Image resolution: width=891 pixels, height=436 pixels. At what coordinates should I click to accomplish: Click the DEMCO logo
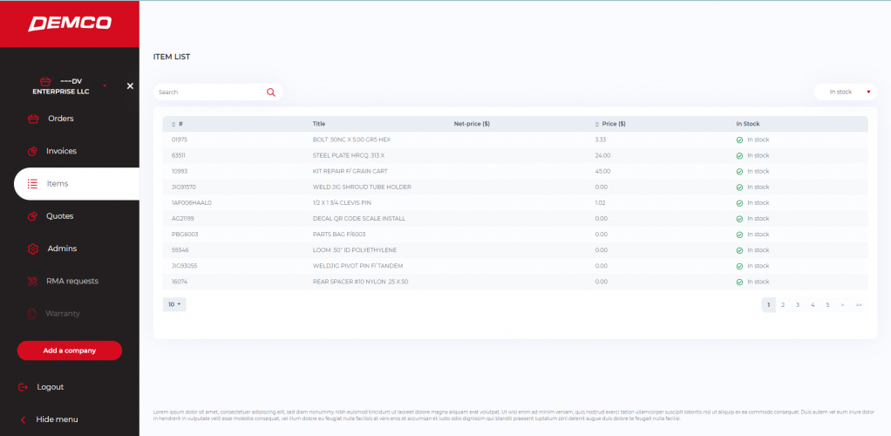[x=70, y=24]
